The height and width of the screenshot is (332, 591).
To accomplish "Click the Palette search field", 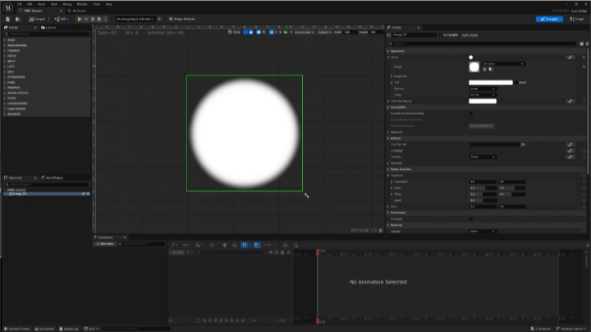I will (x=47, y=34).
